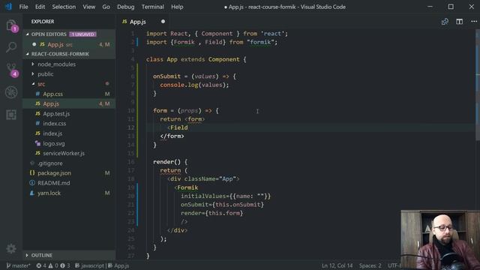Click render={this.form} on line 22

pyautogui.click(x=211, y=213)
